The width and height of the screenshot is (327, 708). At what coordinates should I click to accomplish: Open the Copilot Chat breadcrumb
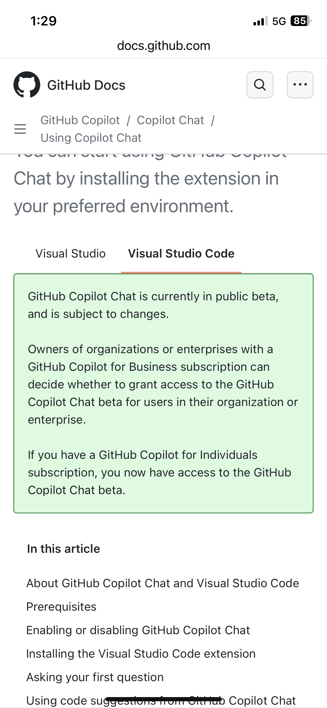pyautogui.click(x=171, y=120)
